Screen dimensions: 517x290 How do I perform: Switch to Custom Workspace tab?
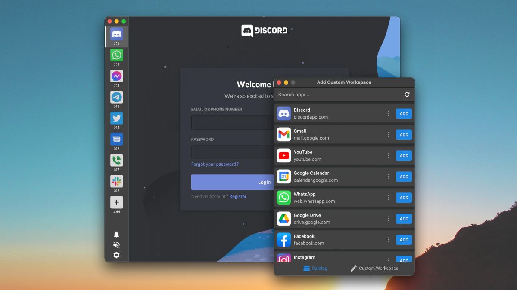click(x=374, y=268)
